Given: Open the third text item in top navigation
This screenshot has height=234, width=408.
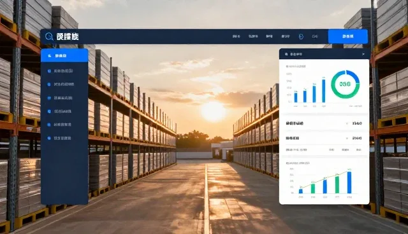Looking at the screenshot, I should click(269, 36).
